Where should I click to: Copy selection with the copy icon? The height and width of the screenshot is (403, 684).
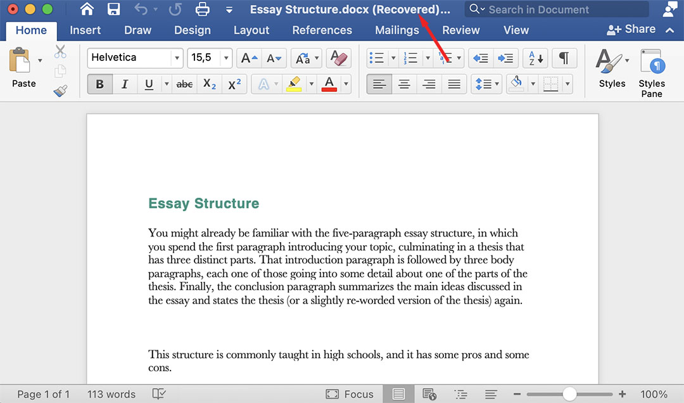click(x=60, y=71)
